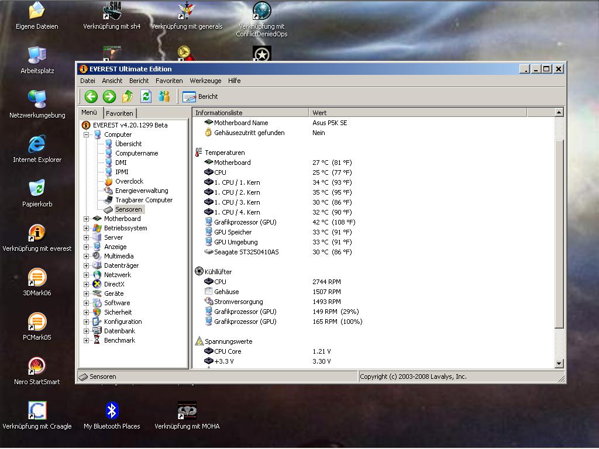Open My Bluetooth Places icon
This screenshot has width=599, height=449.
tap(112, 416)
